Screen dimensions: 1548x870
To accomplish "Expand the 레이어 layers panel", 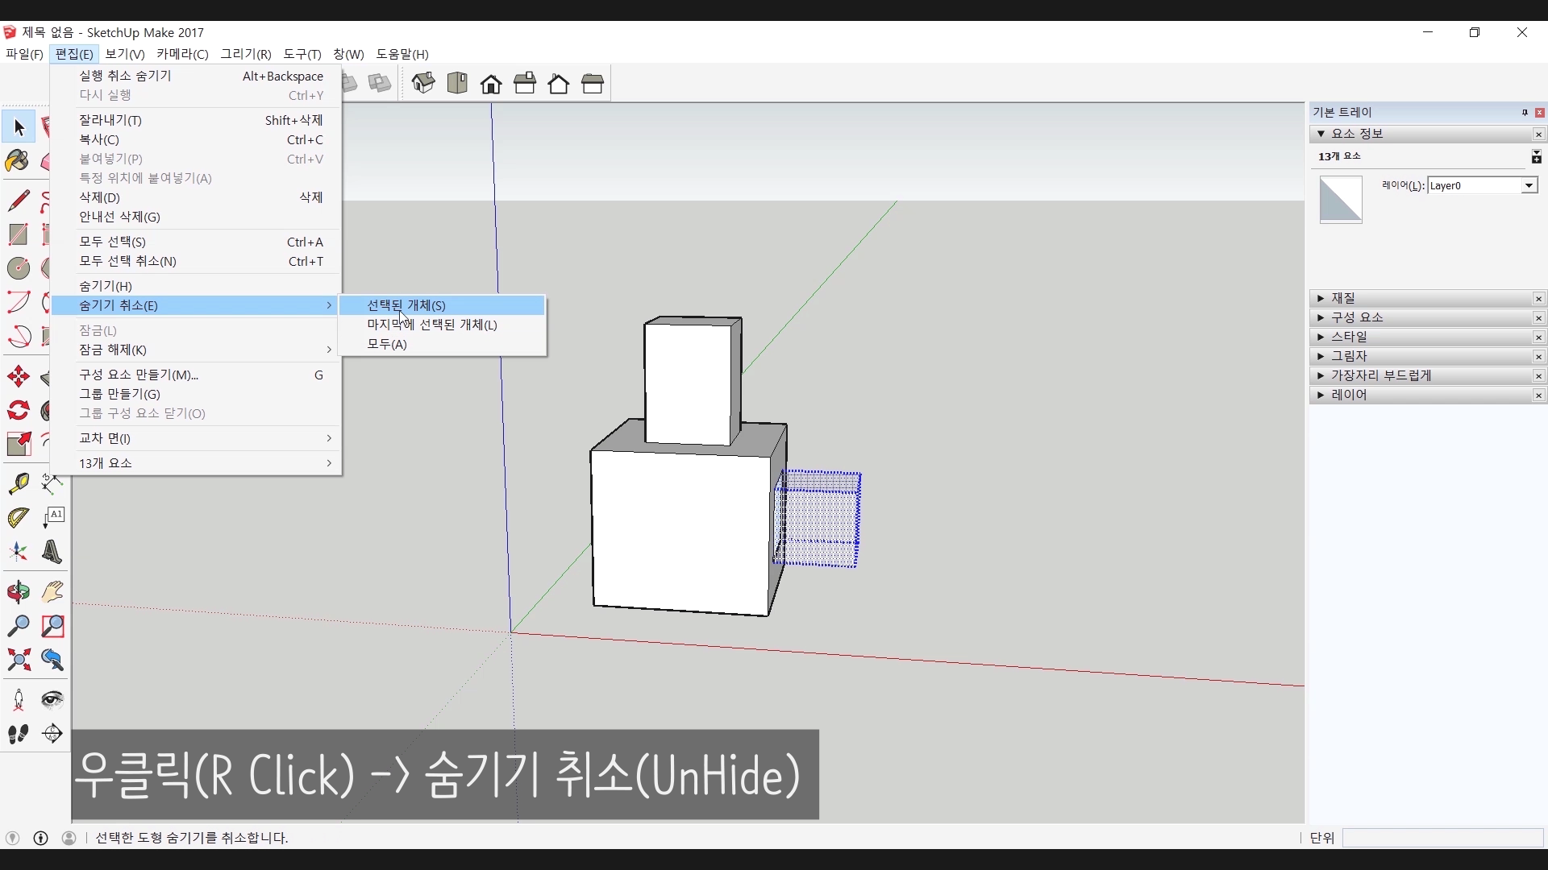I will tap(1348, 395).
